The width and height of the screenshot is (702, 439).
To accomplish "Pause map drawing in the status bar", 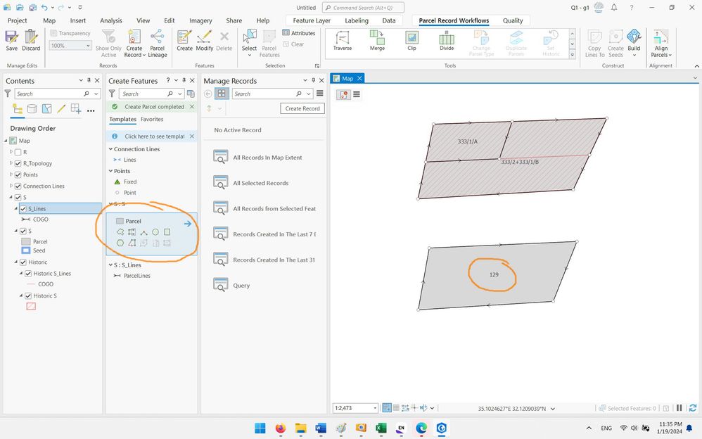I will tap(679, 408).
